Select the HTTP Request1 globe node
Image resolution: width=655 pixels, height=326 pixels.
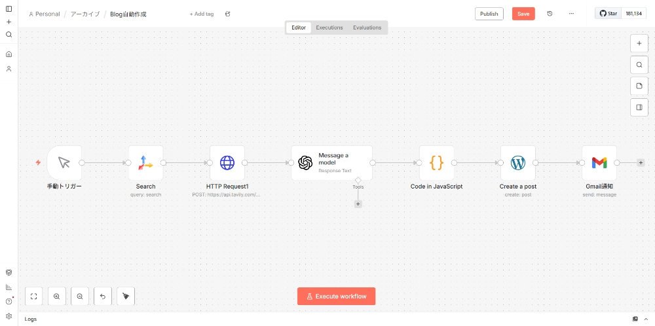pyautogui.click(x=227, y=163)
